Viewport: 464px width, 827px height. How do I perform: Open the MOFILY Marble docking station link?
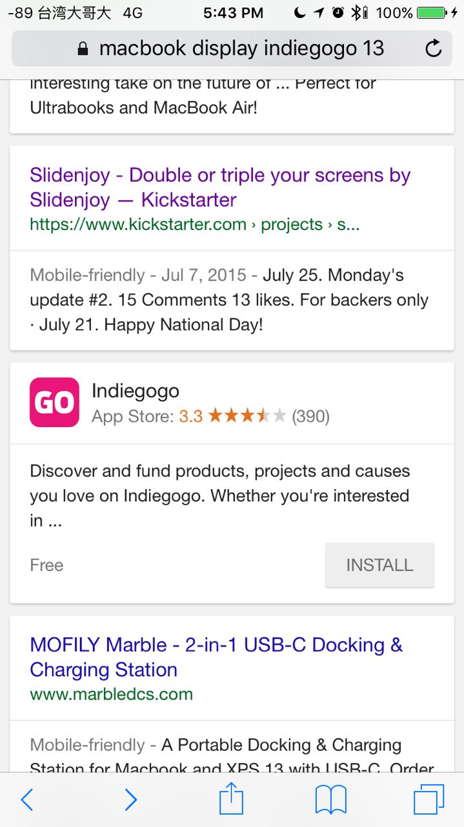click(x=216, y=657)
